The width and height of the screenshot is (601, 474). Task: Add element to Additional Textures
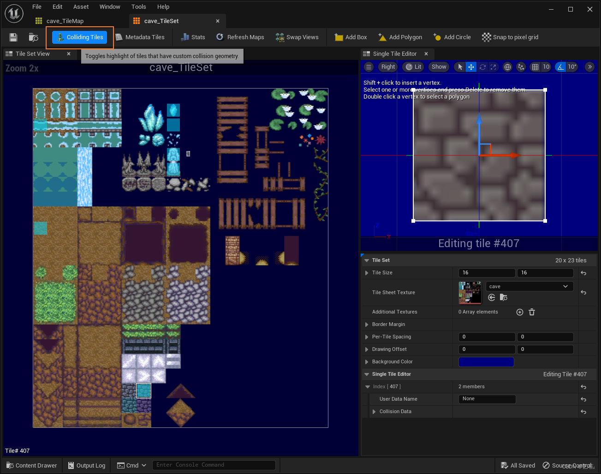(x=520, y=312)
